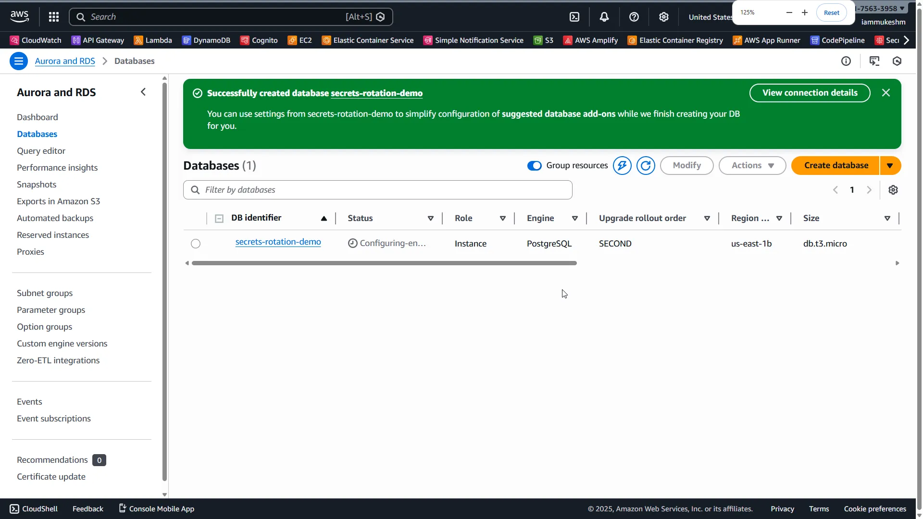Check the select-all DB identifier checkbox
Image resolution: width=923 pixels, height=519 pixels.
tap(219, 218)
